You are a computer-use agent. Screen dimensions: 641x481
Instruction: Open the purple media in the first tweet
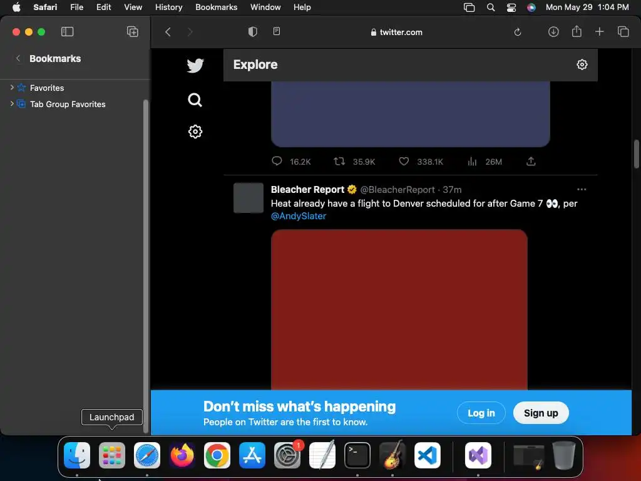point(411,114)
